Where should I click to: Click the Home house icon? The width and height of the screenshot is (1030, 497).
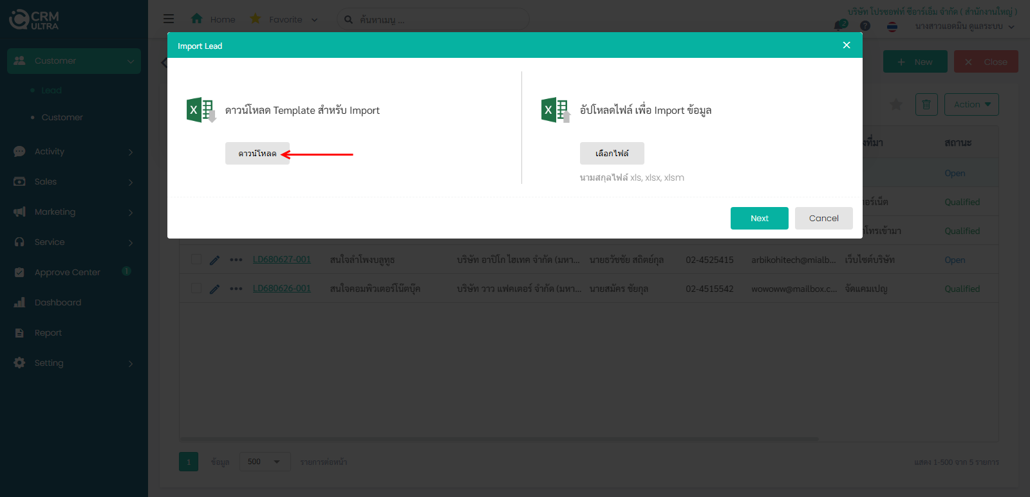click(197, 19)
